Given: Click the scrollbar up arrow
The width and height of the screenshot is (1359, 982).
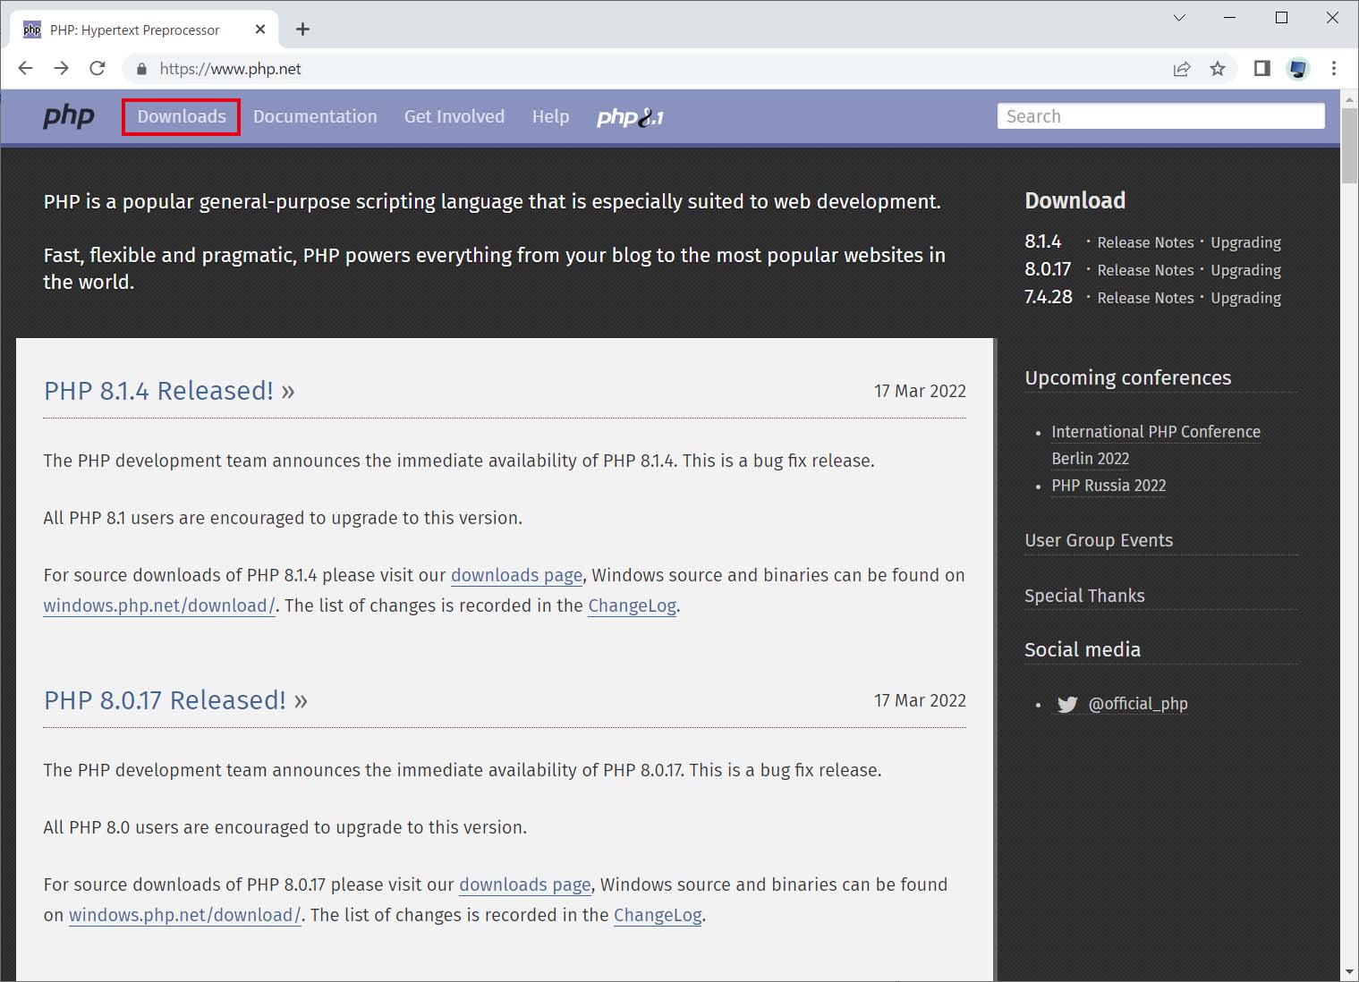Looking at the screenshot, I should pos(1349,97).
